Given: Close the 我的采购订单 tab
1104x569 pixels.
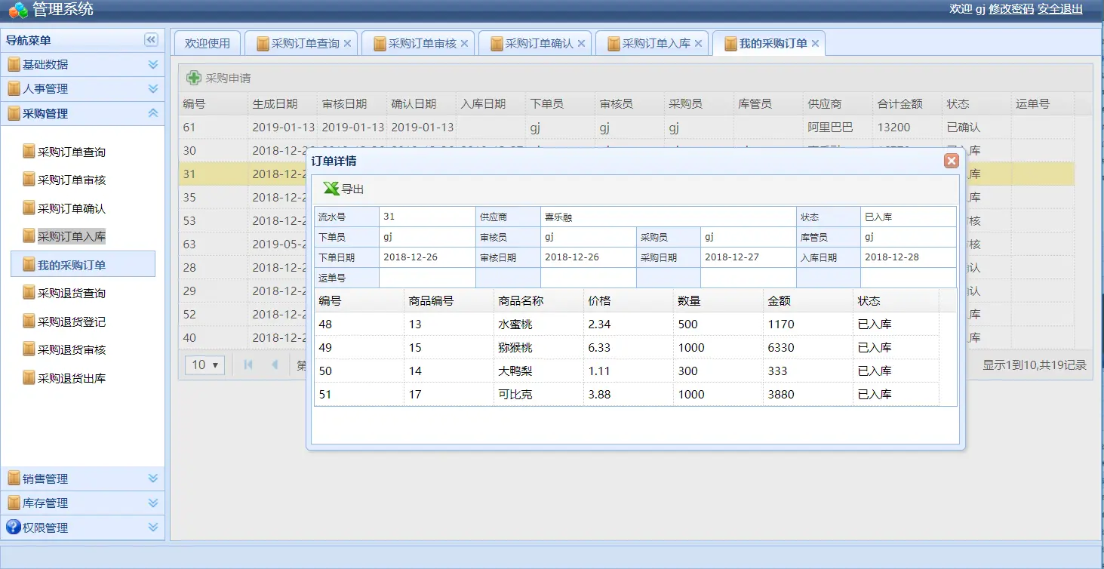Looking at the screenshot, I should 815,44.
